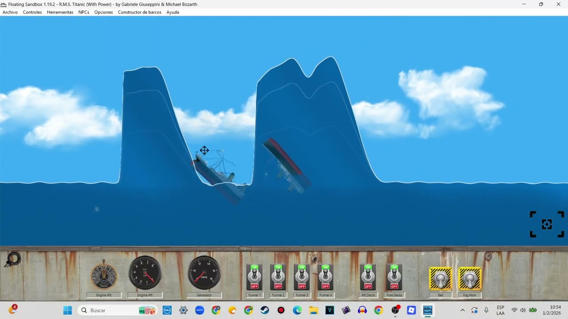Click the Buscar taskbar search box

pyautogui.click(x=118, y=310)
